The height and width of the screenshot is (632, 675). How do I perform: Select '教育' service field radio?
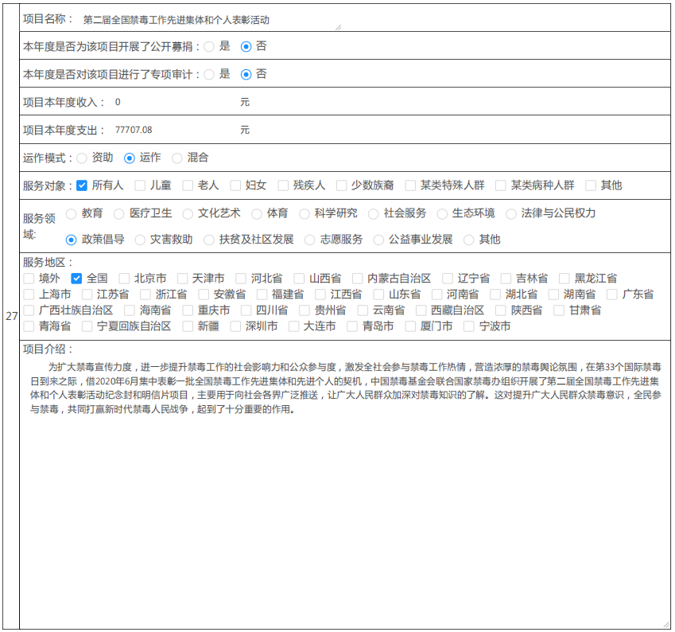72,213
